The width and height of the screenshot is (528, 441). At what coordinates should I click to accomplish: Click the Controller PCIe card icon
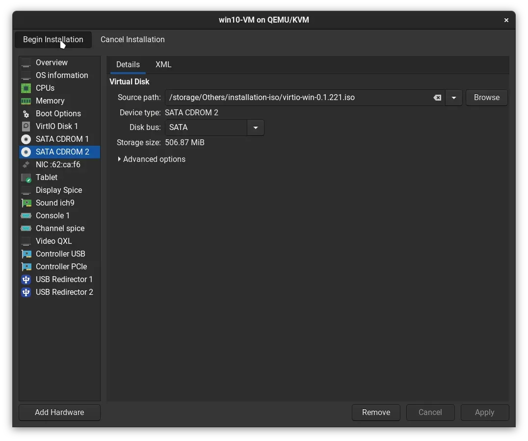[26, 267]
